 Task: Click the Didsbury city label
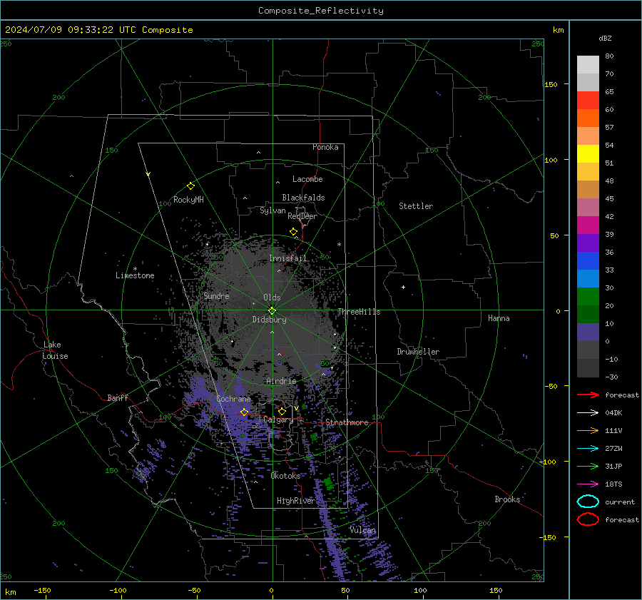click(x=269, y=320)
